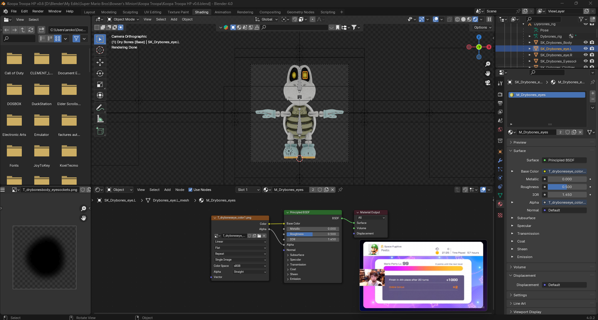Image resolution: width=598 pixels, height=320 pixels.
Task: Refresh the file browser list
Action: pyautogui.click(x=31, y=30)
